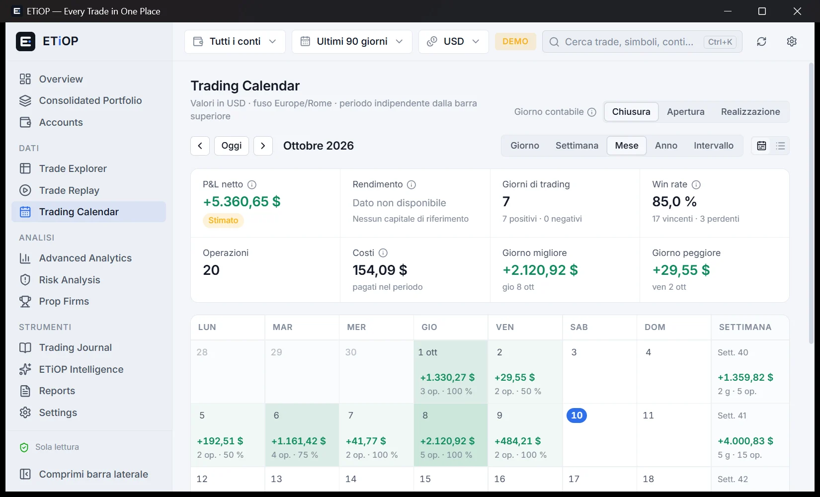Collapse sidebar with Comprimi barra laterale
This screenshot has height=497, width=820.
click(x=88, y=474)
